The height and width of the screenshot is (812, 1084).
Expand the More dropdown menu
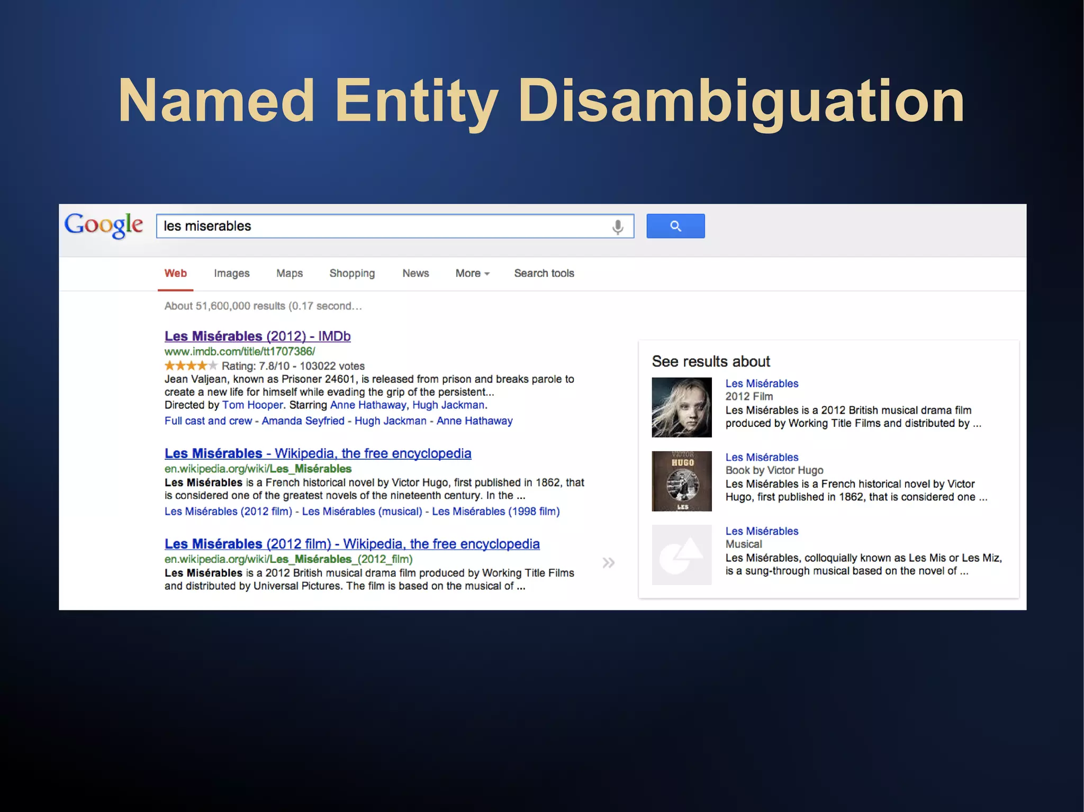(x=472, y=273)
